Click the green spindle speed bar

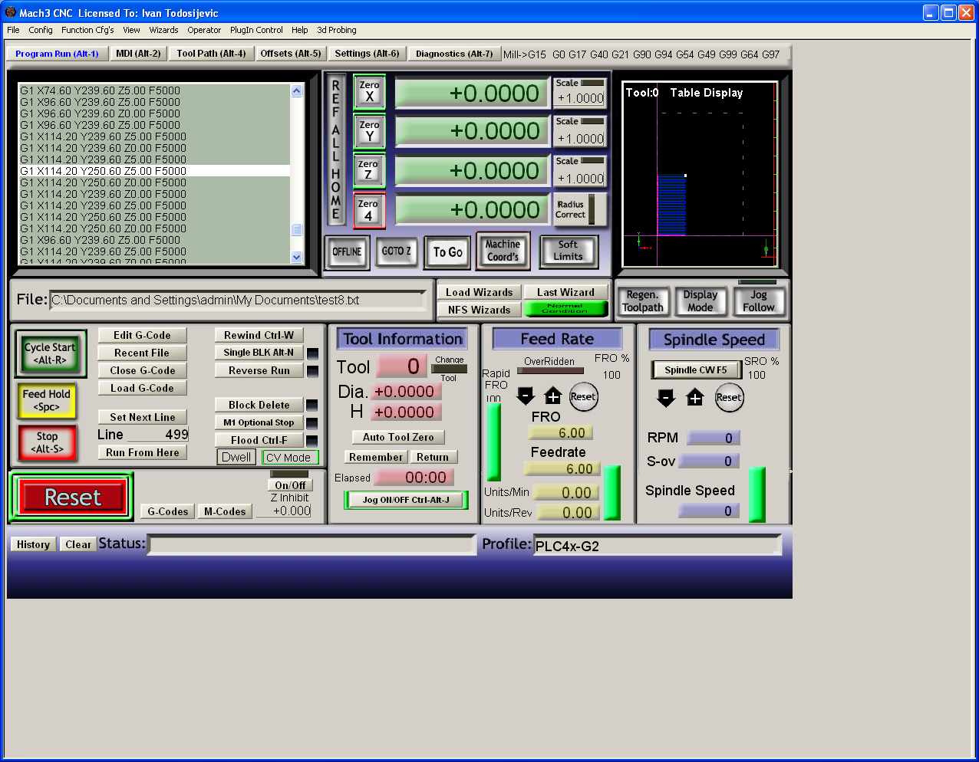(757, 494)
